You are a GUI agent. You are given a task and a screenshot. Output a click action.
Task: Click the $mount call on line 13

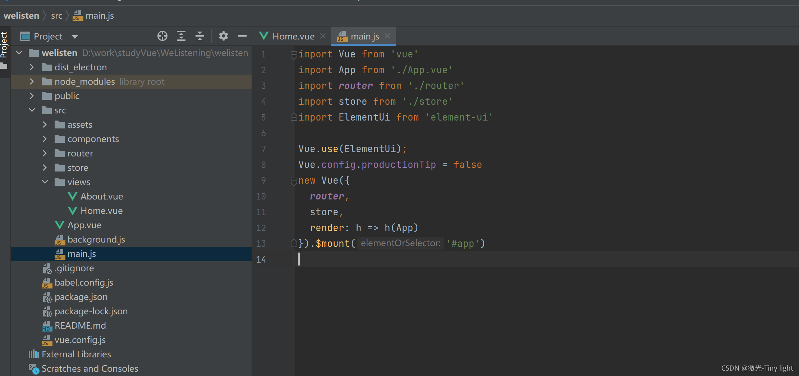pyautogui.click(x=332, y=244)
